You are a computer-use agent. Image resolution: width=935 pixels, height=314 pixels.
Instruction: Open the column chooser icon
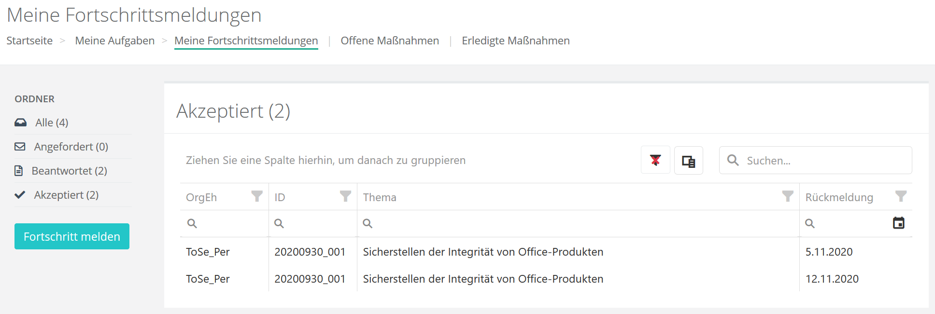point(688,160)
